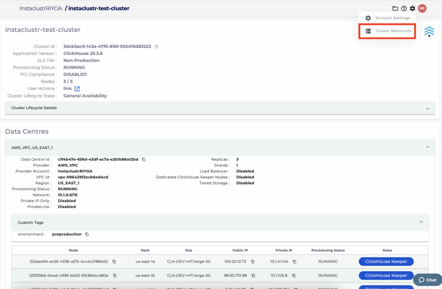Collapse the AWS_VPC_US_EAST_1 data centre panel

click(427, 147)
